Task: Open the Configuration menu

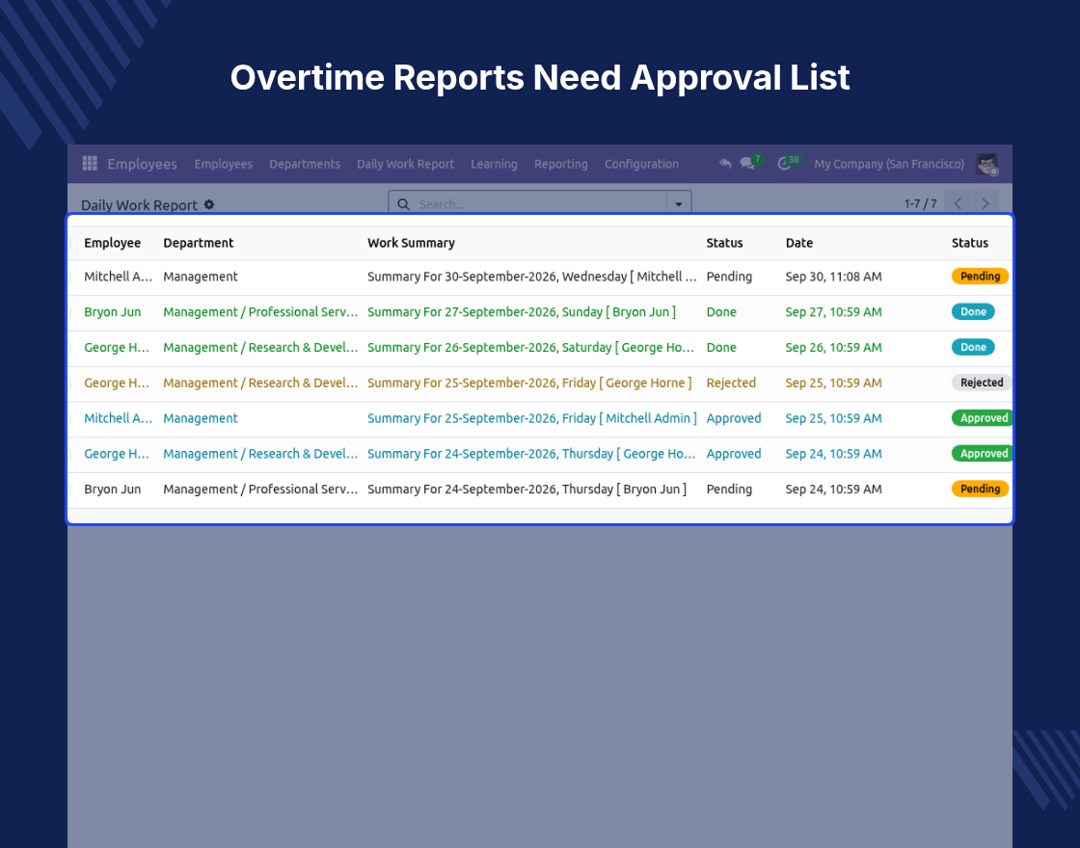Action: [x=641, y=164]
